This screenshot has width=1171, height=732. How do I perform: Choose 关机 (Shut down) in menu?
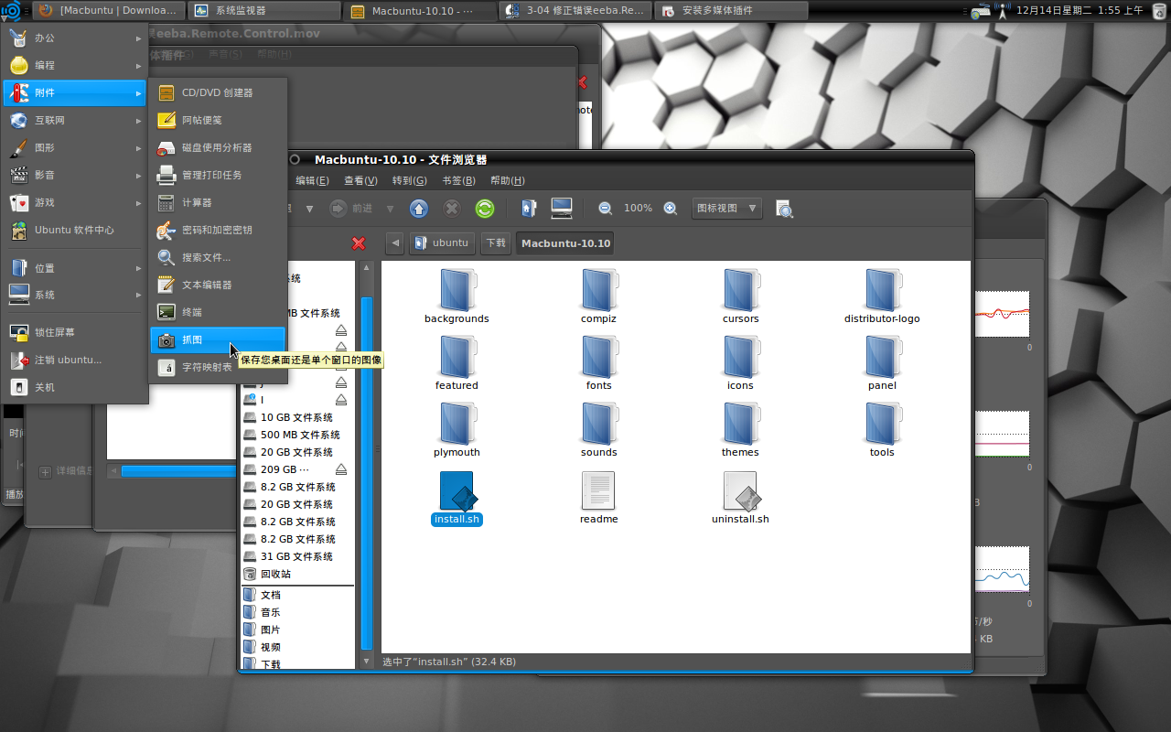(75, 387)
